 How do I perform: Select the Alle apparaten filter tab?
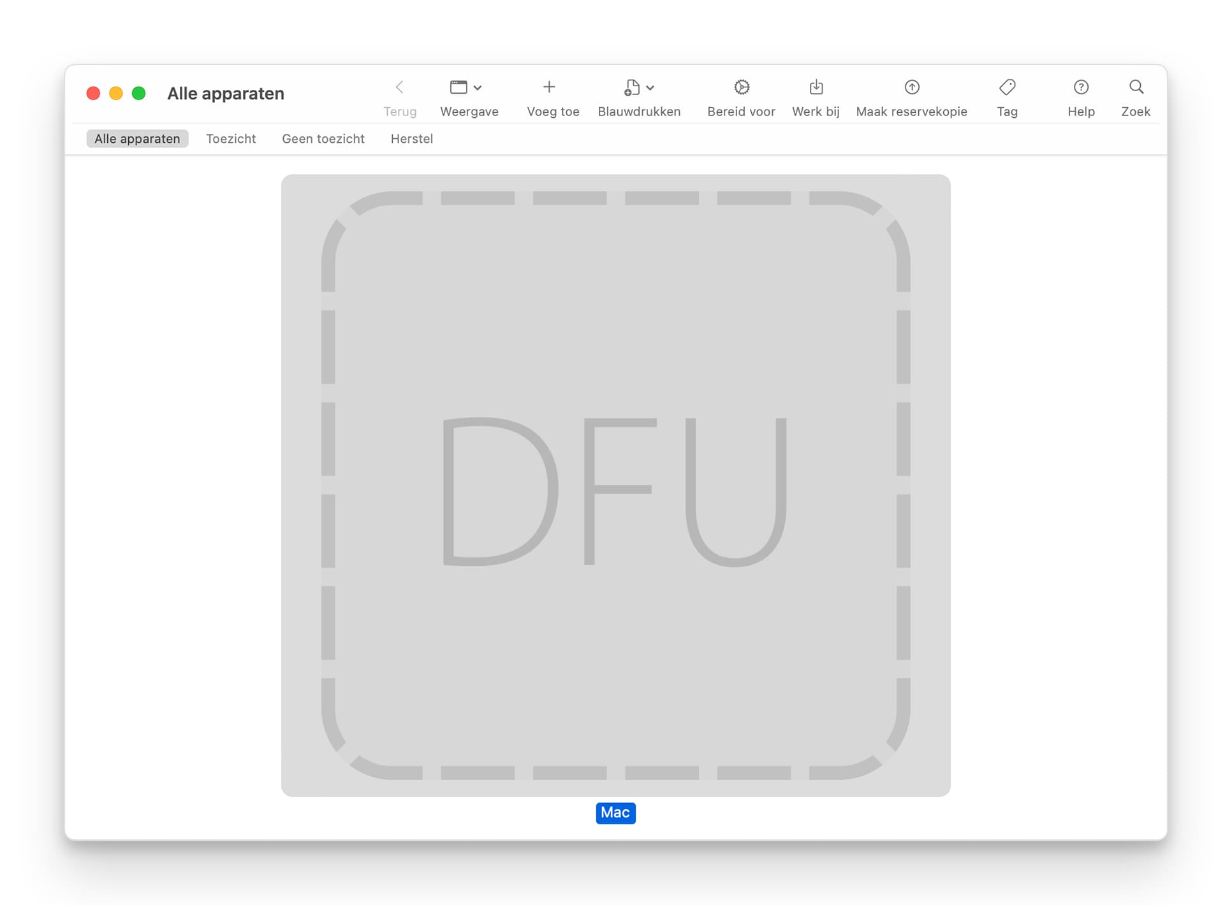[x=137, y=139]
